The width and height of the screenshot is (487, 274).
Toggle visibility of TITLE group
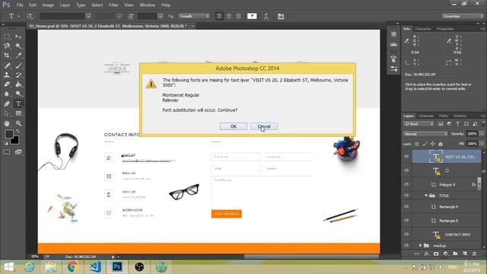click(406, 196)
